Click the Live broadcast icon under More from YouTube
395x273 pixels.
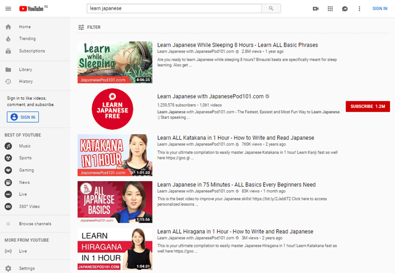point(9,251)
